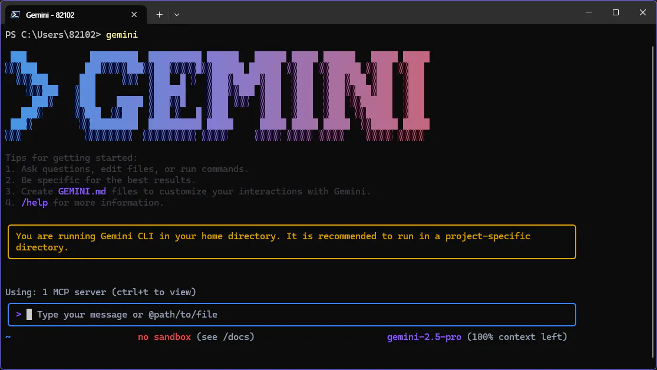657x370 pixels.
Task: Click the PS C:\Users\82102> prompt text
Action: [x=53, y=35]
